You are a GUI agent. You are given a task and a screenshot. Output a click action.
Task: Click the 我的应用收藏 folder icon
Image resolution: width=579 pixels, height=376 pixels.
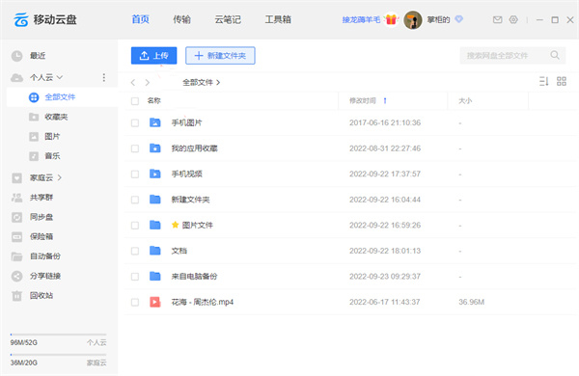[155, 148]
